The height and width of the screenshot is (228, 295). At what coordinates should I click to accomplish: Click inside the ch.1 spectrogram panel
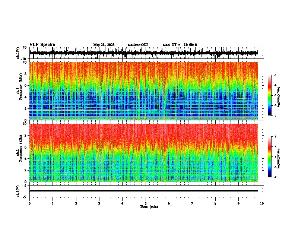point(143,91)
